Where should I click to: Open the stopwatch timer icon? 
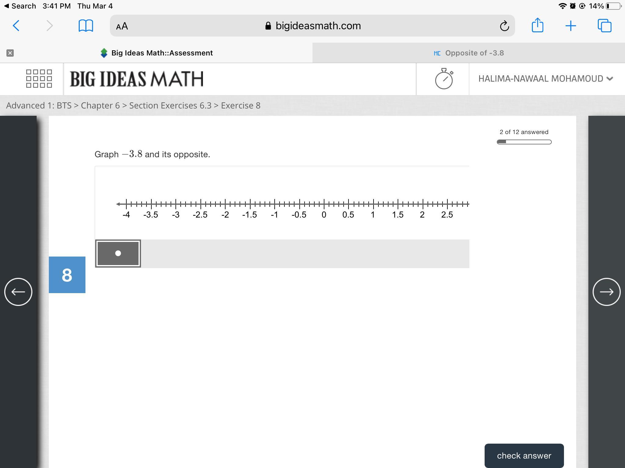pos(444,79)
